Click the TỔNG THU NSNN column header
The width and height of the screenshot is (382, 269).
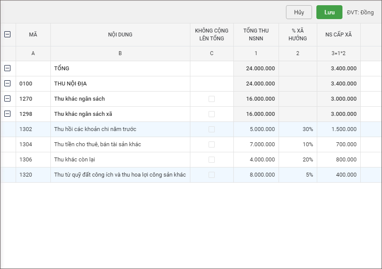pos(256,35)
